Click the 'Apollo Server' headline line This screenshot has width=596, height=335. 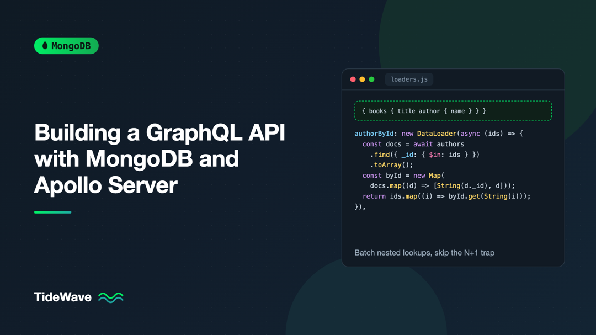(x=105, y=185)
